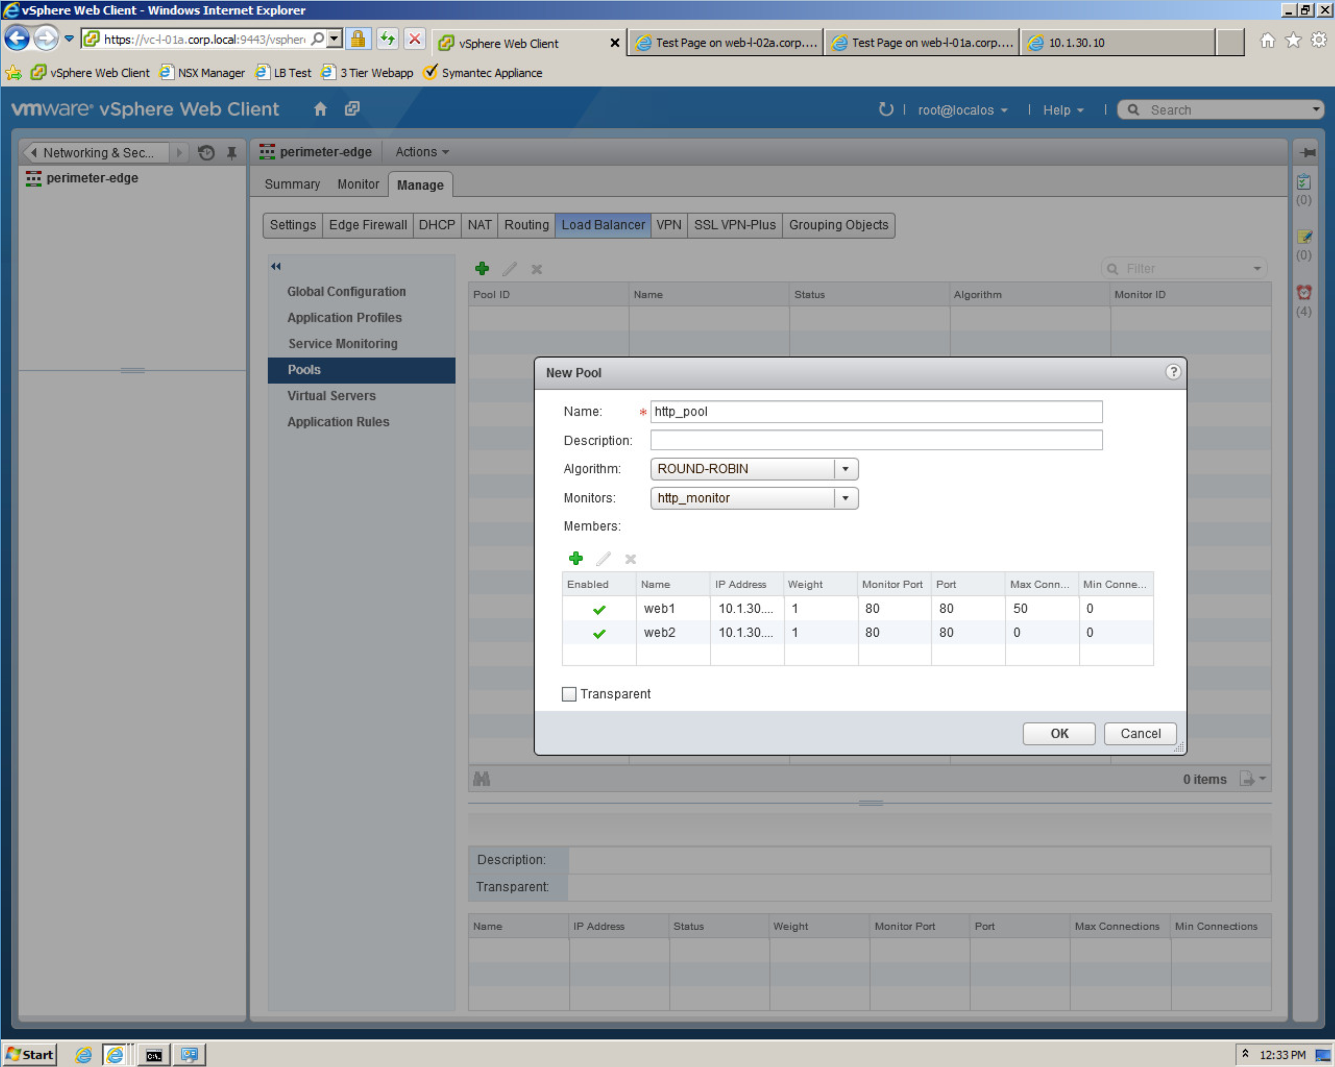Click the Windows Start button

click(x=30, y=1055)
